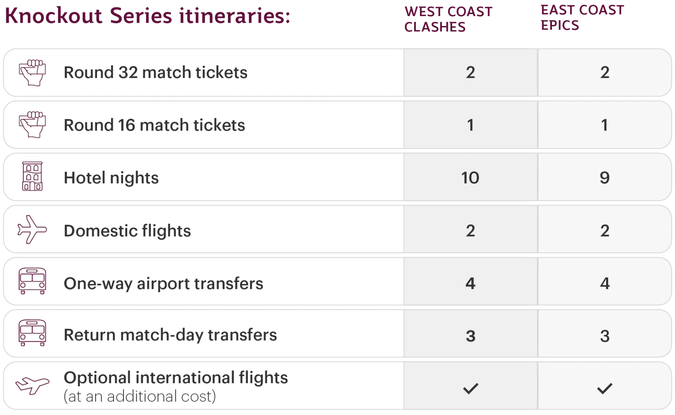Click the return match-day transfers bus icon
675x415 pixels.
pyautogui.click(x=32, y=333)
